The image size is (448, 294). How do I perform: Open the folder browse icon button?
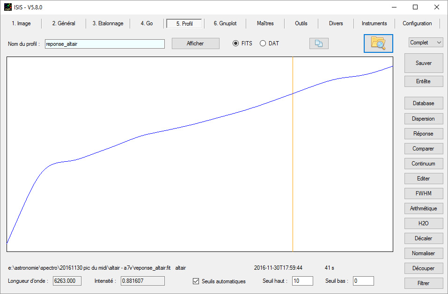(x=378, y=43)
